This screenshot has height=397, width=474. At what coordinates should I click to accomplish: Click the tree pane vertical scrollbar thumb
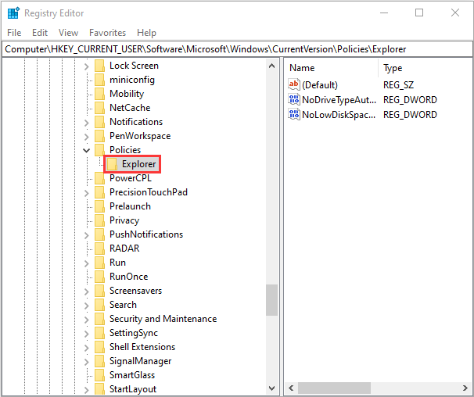click(271, 299)
